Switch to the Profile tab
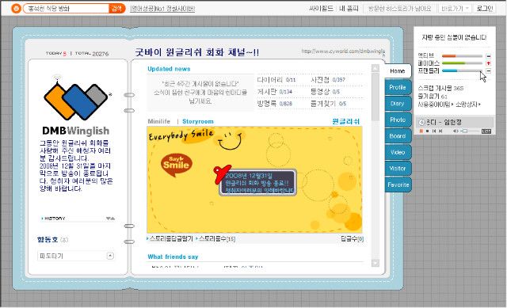 [x=398, y=87]
